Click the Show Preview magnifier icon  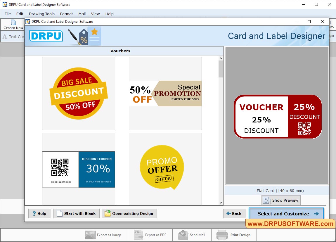266,200
